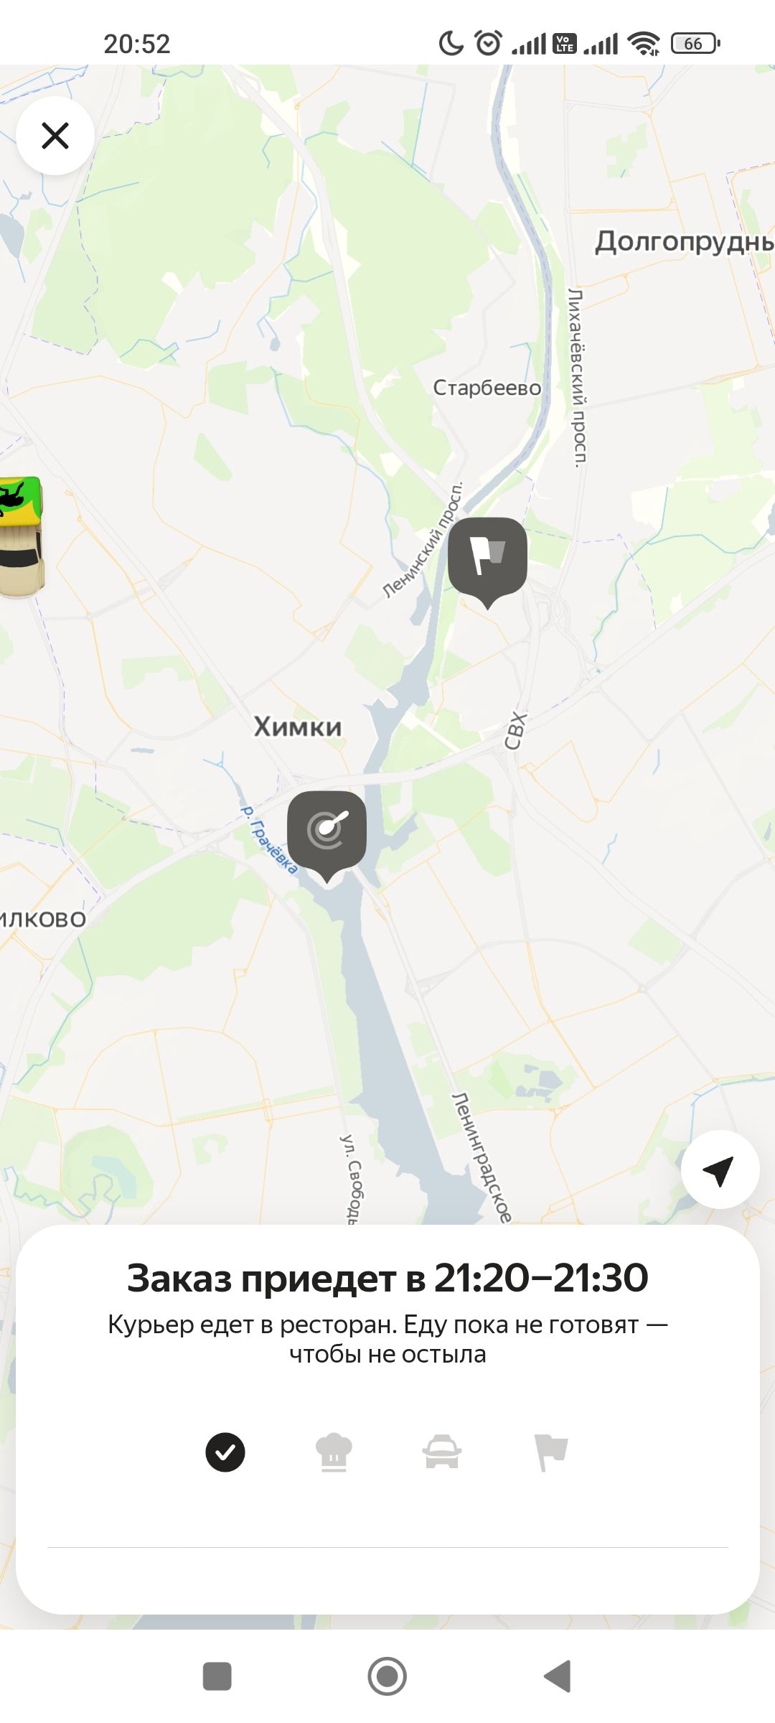Tap the completed checkmark status step
The image size is (775, 1723).
coord(225,1452)
